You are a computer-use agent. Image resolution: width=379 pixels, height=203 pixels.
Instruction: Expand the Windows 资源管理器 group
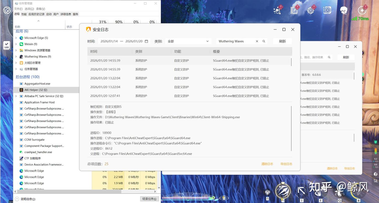pos(16,50)
